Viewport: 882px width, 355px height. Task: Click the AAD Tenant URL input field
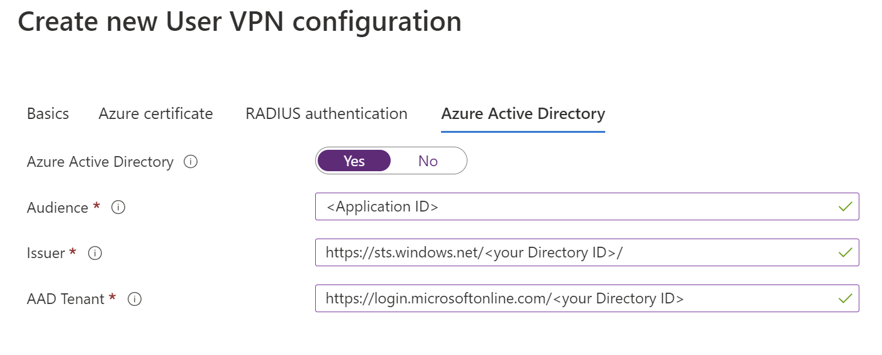[566, 298]
